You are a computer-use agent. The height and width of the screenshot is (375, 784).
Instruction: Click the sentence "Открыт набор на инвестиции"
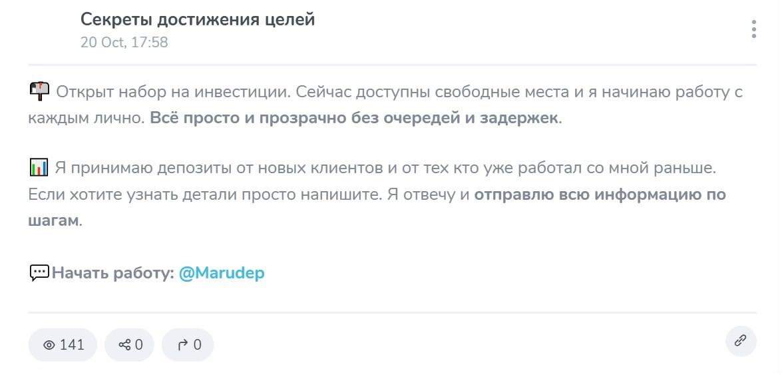tap(173, 92)
